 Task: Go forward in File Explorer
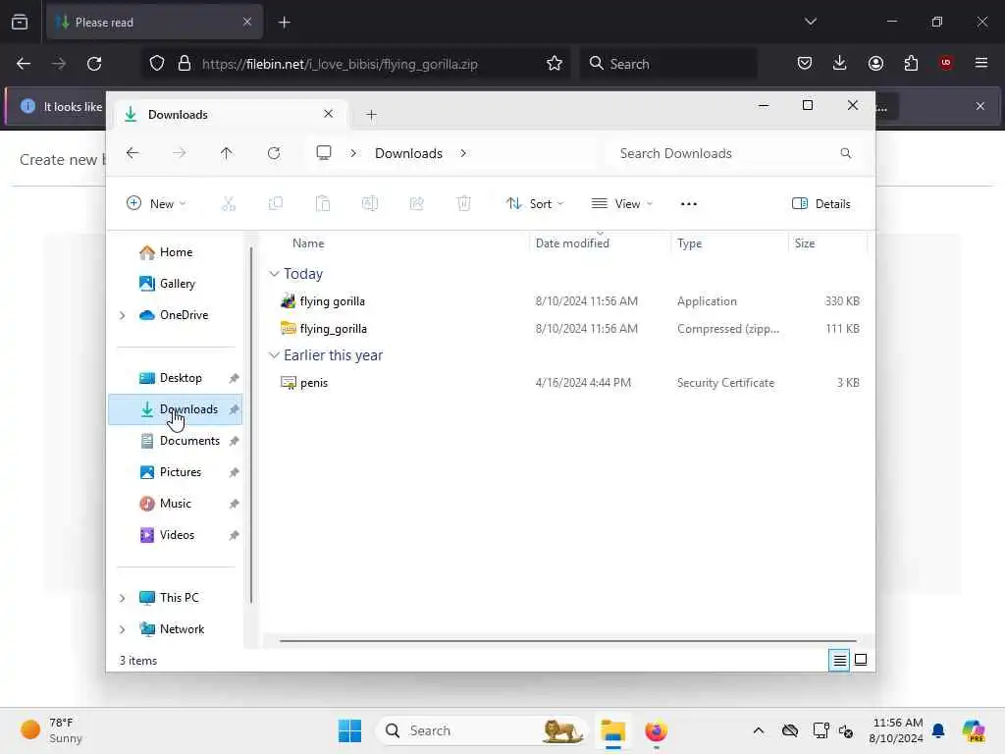pos(180,153)
